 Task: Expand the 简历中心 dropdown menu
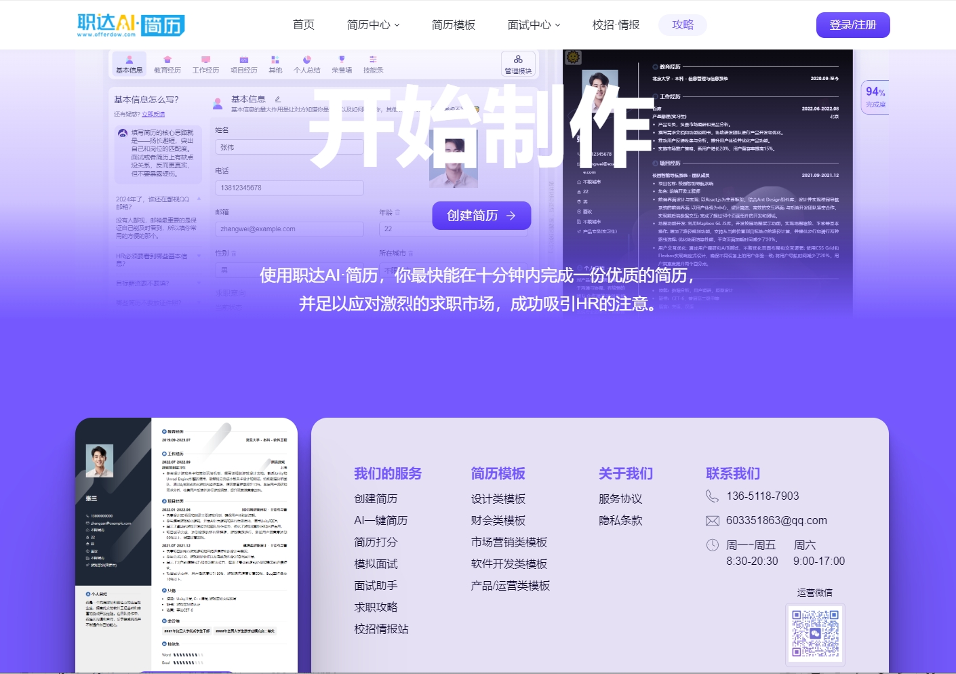click(374, 25)
